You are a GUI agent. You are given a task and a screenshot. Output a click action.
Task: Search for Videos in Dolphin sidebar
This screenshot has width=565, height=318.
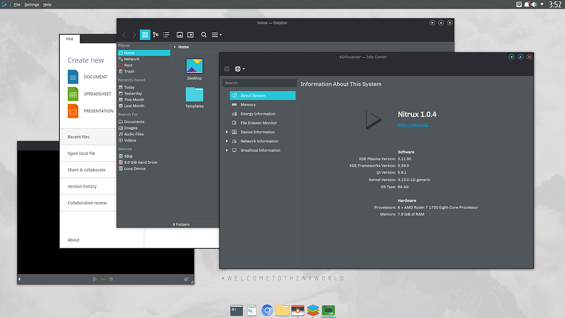coord(144,140)
